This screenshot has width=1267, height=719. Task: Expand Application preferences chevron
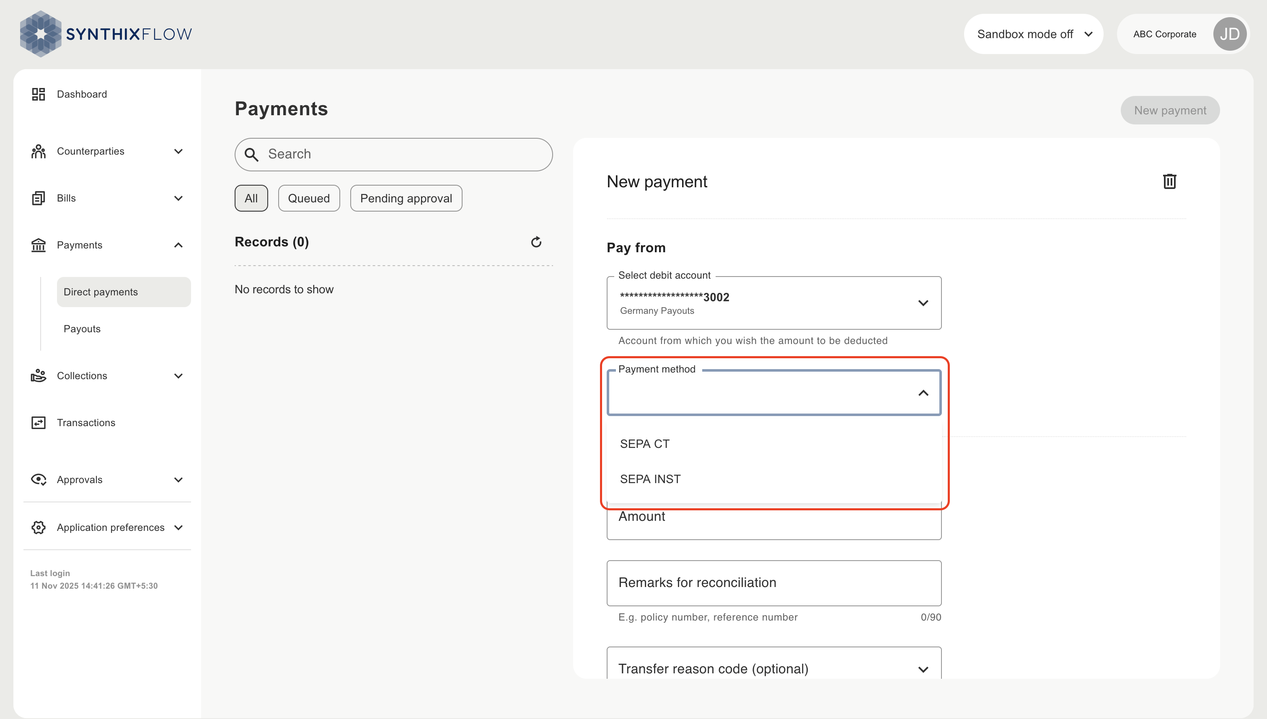click(179, 528)
